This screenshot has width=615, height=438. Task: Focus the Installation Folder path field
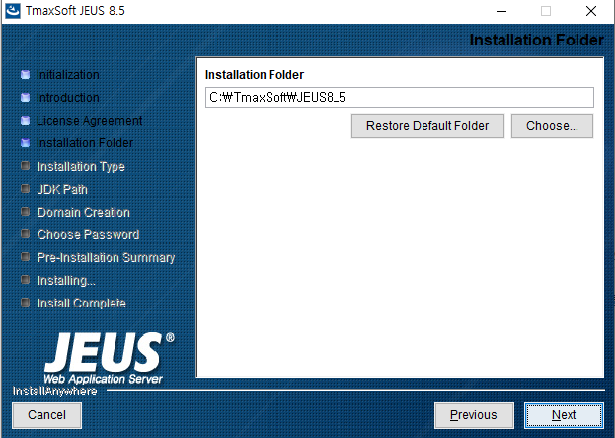point(399,97)
